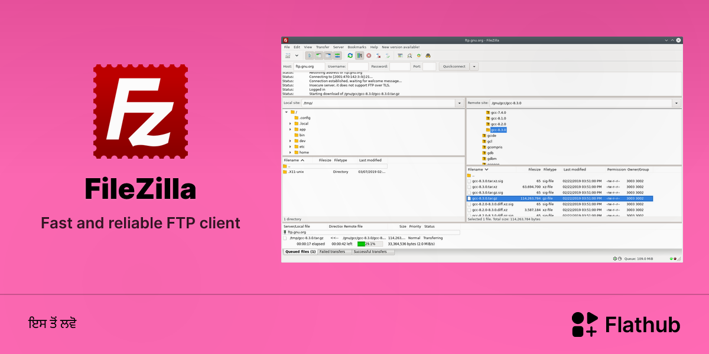Select remote file gcc-8.3.0.tar.xz.sig

pyautogui.click(x=560, y=181)
